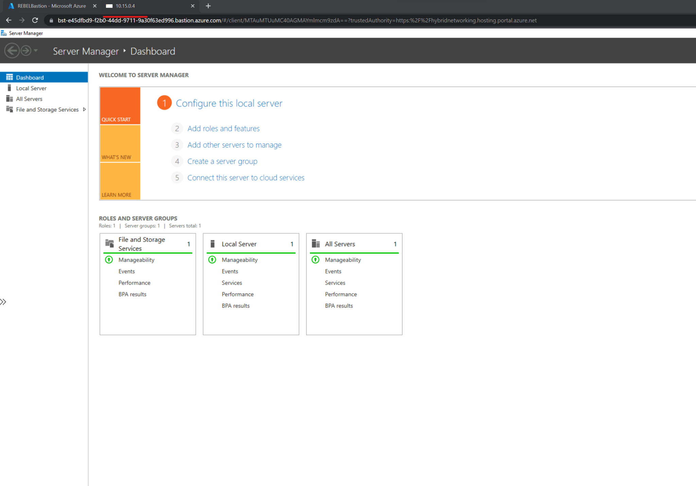Click Create a server group

222,161
